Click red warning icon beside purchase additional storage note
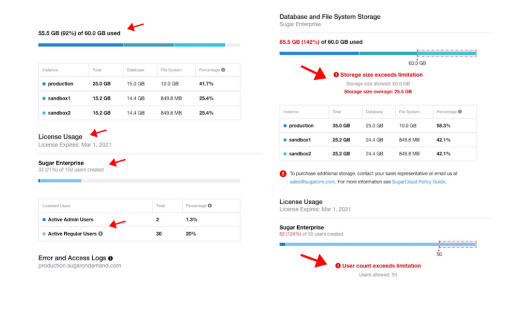Screen dimensions: 518x311 (283, 174)
